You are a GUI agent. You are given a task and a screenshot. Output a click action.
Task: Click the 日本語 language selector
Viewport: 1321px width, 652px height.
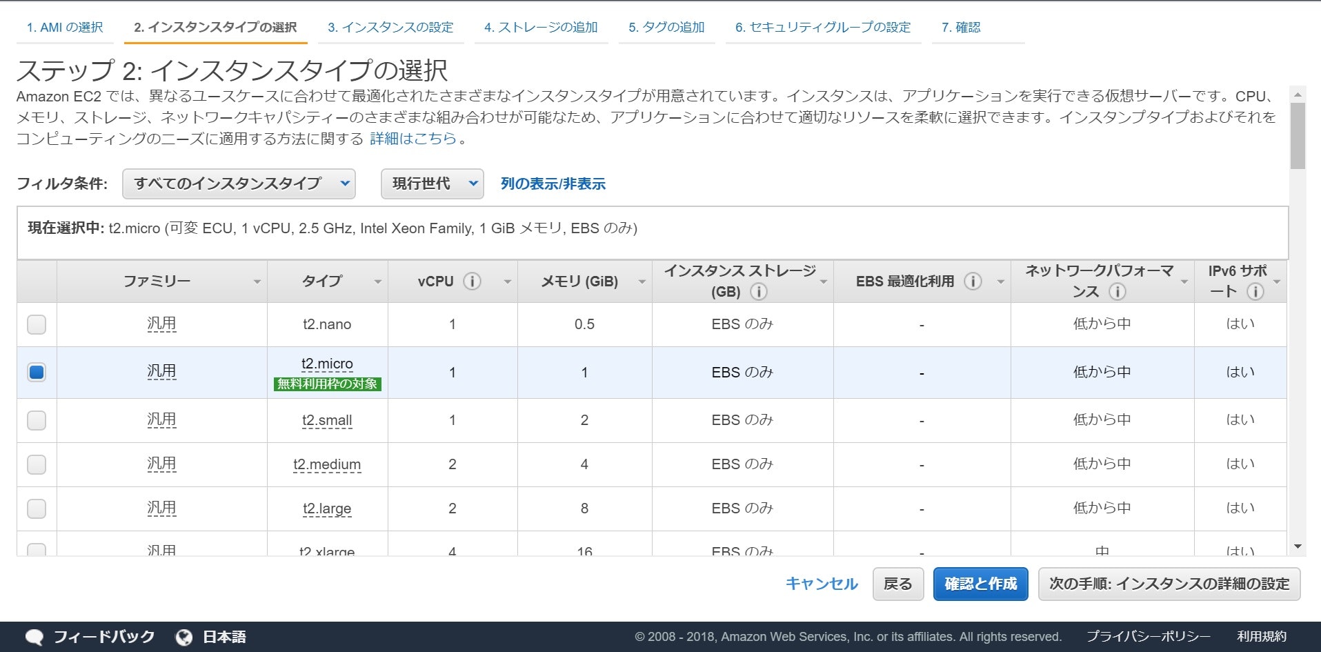pyautogui.click(x=224, y=637)
